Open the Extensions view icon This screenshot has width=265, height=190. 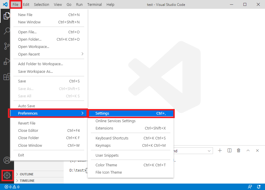pyautogui.click(x=7, y=77)
